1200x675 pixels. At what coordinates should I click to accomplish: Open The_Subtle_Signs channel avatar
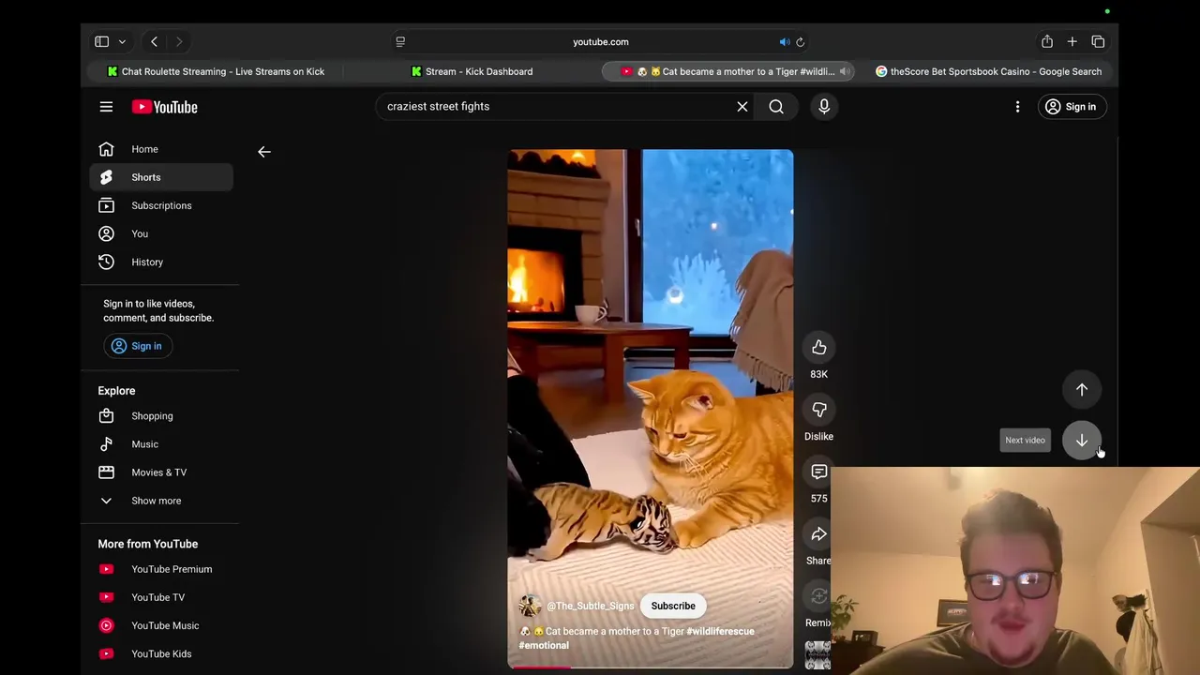(530, 606)
